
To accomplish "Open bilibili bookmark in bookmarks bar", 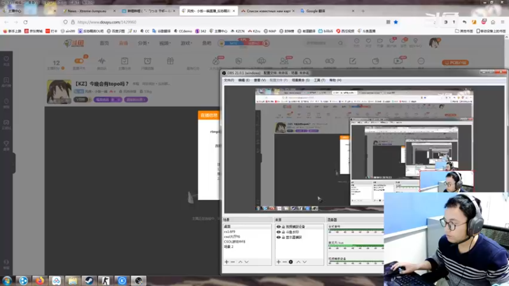I will click(326, 31).
